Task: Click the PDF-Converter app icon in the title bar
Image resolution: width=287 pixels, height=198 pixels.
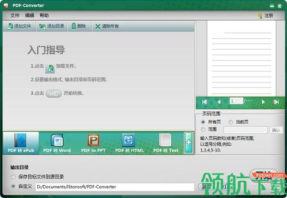Action: [6, 5]
